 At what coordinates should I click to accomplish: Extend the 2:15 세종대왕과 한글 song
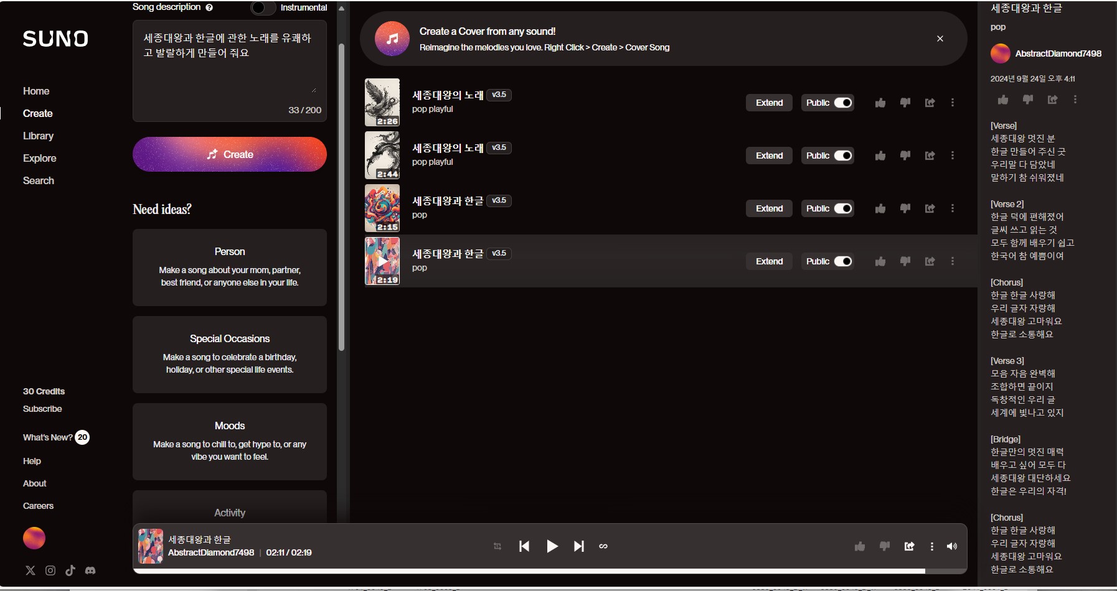point(769,208)
